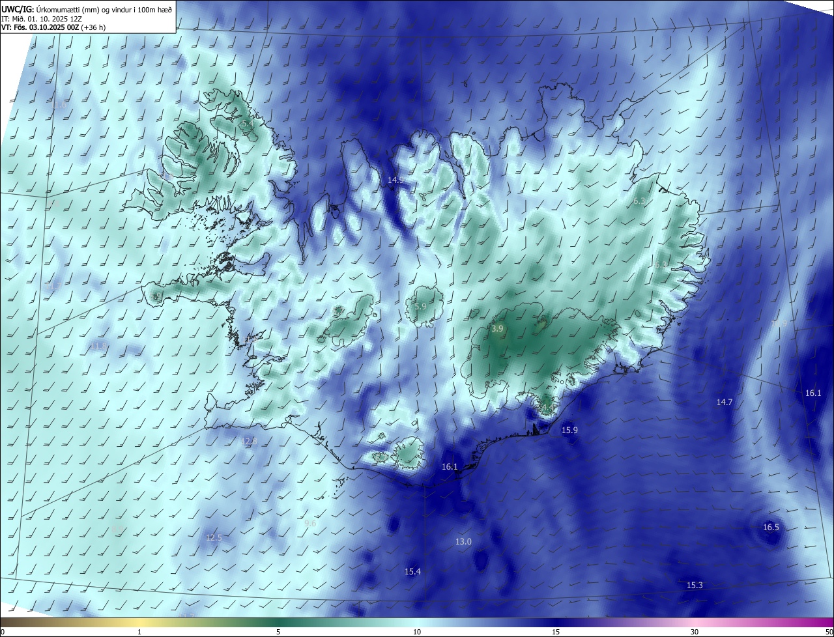
Task: Click the 11.8 value label
Action: 98,346
